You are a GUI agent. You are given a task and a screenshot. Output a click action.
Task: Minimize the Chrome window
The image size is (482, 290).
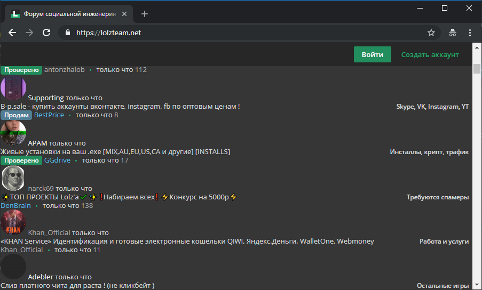coord(420,9)
